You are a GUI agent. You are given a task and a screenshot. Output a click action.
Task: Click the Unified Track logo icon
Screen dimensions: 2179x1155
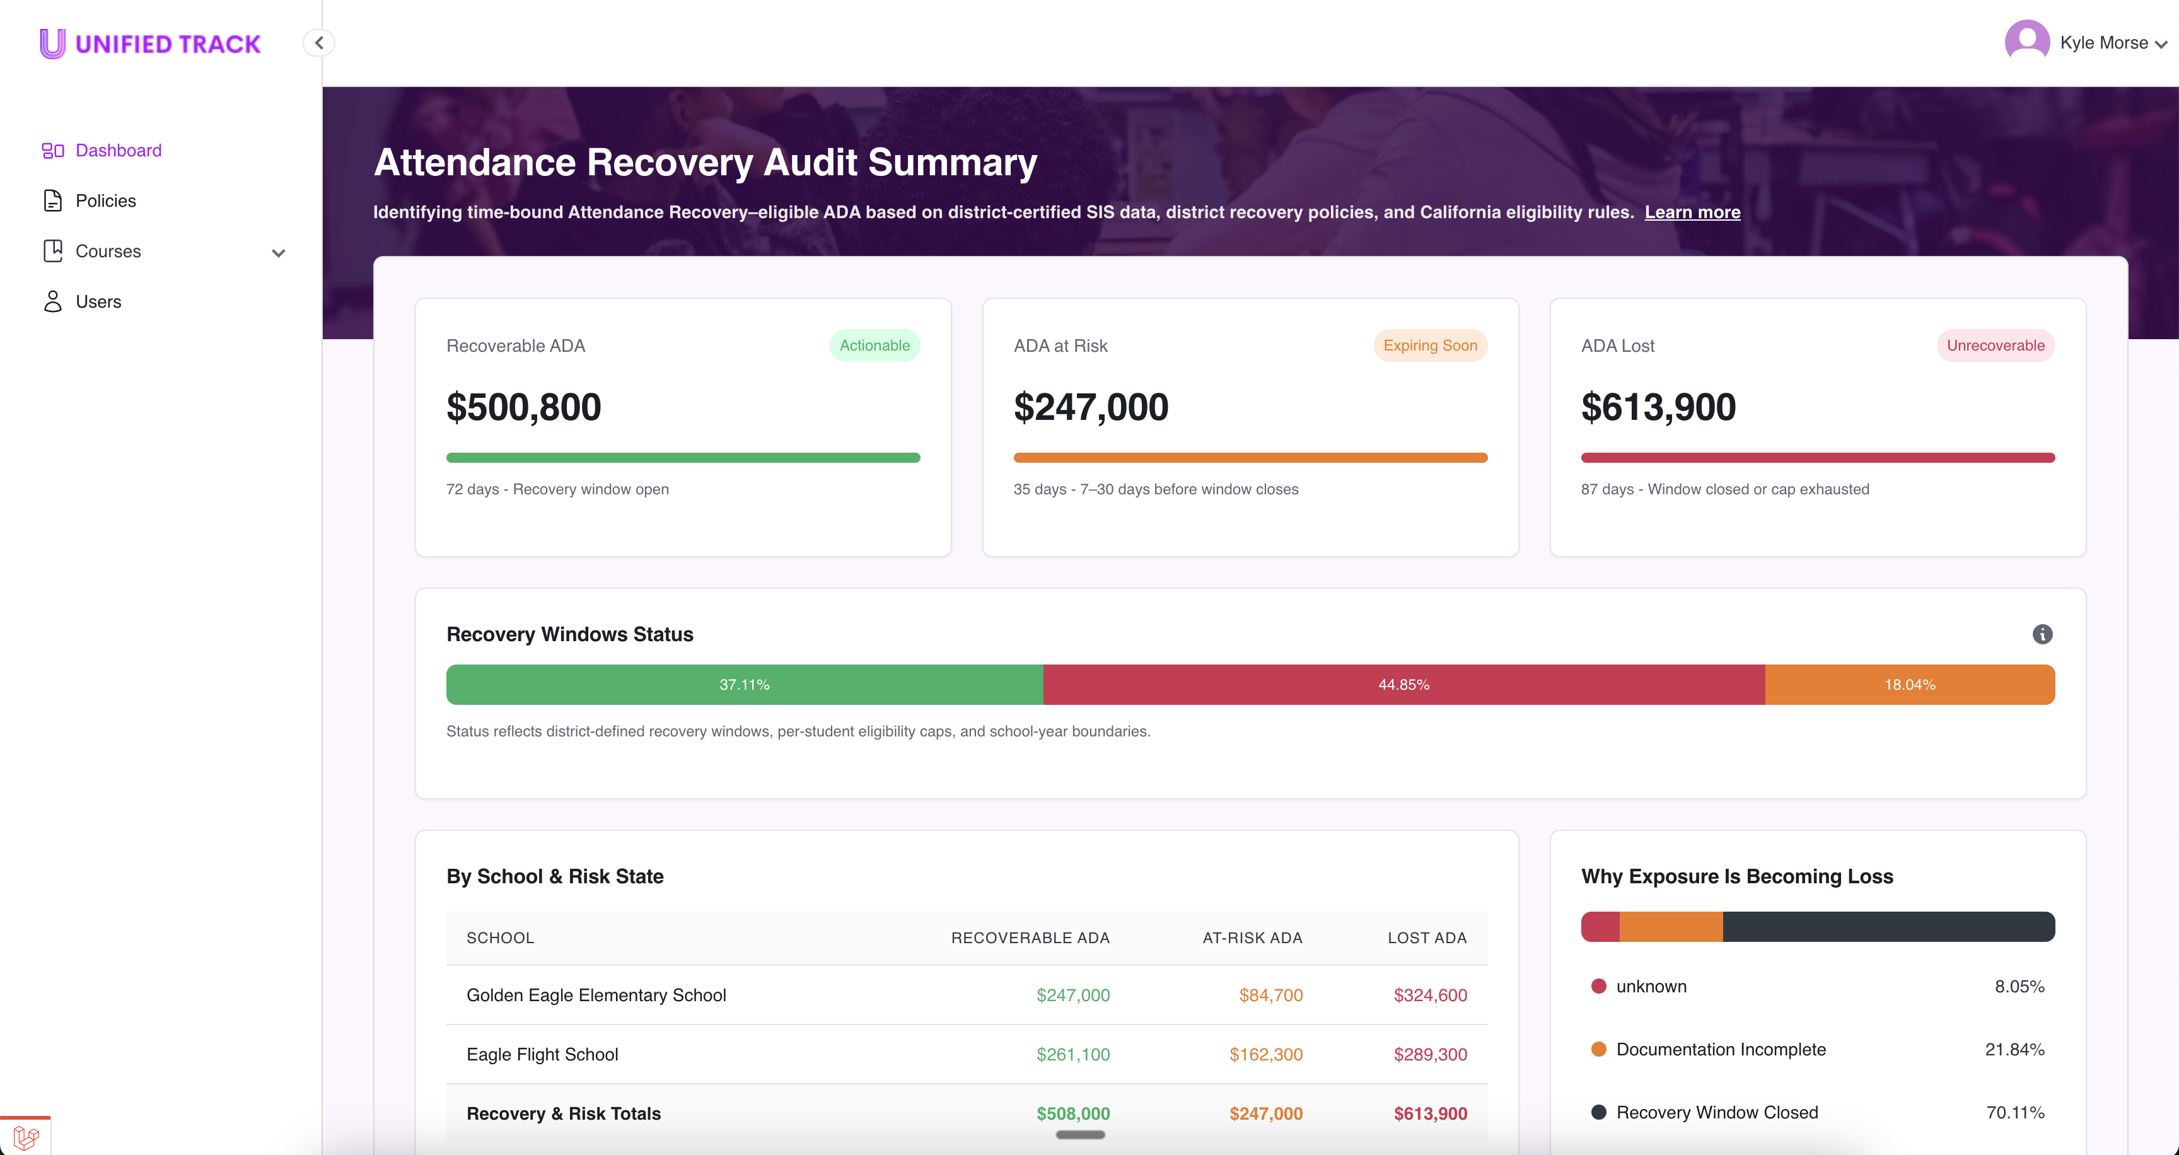[52, 43]
